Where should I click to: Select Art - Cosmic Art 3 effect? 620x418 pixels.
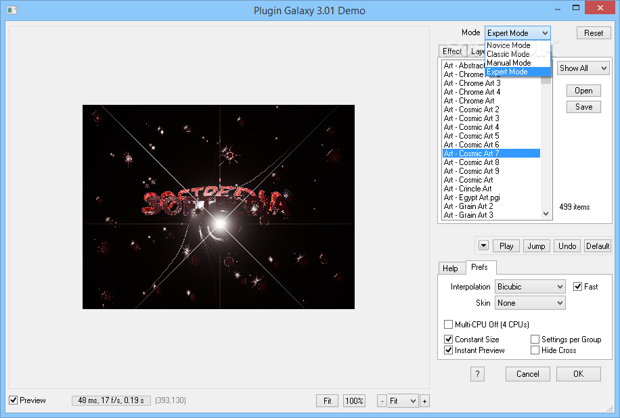491,118
